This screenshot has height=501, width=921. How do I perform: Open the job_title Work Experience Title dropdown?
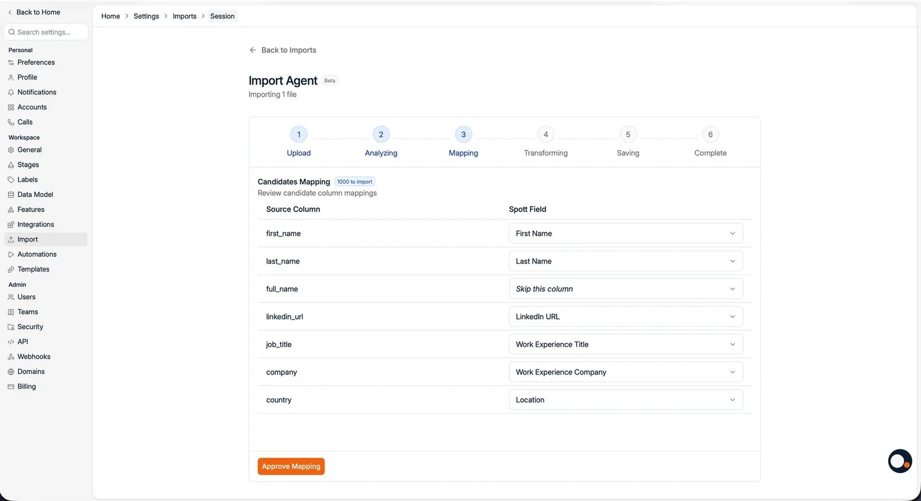click(x=626, y=345)
